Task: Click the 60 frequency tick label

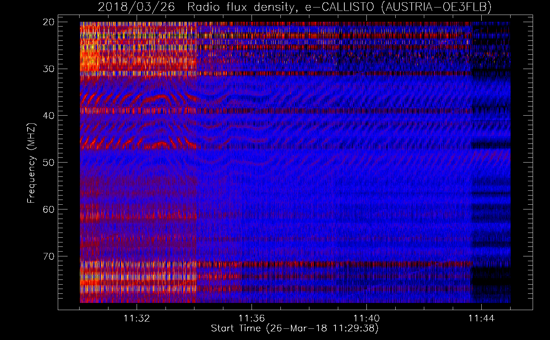Action: 49,209
